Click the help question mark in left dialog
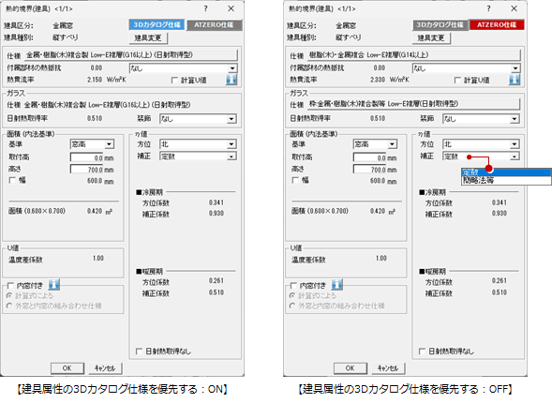Image resolution: width=552 pixels, height=403 pixels. [x=205, y=8]
